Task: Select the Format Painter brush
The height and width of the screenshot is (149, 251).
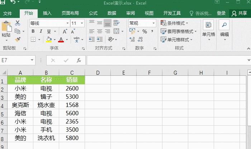Action: pyautogui.click(x=18, y=39)
